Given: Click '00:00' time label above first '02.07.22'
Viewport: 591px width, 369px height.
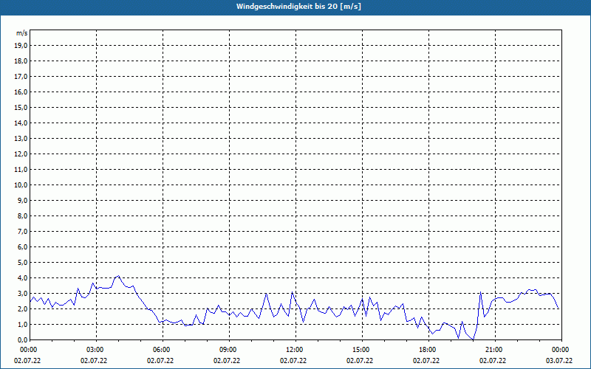Looking at the screenshot, I should coord(30,350).
